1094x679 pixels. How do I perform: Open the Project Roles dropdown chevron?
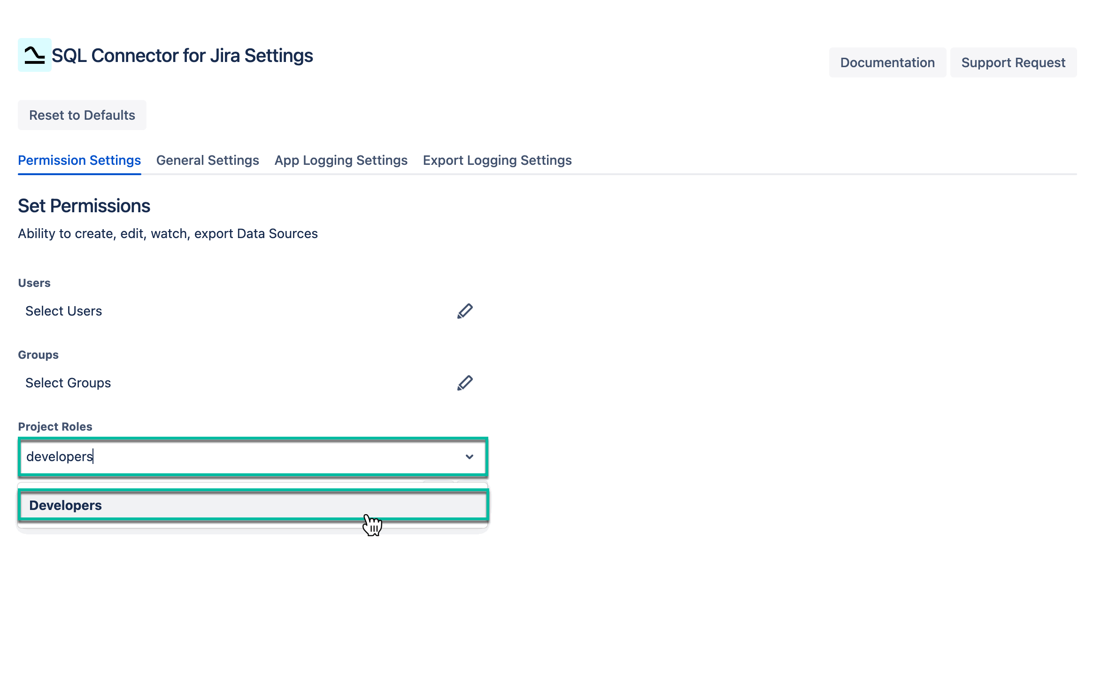tap(469, 456)
